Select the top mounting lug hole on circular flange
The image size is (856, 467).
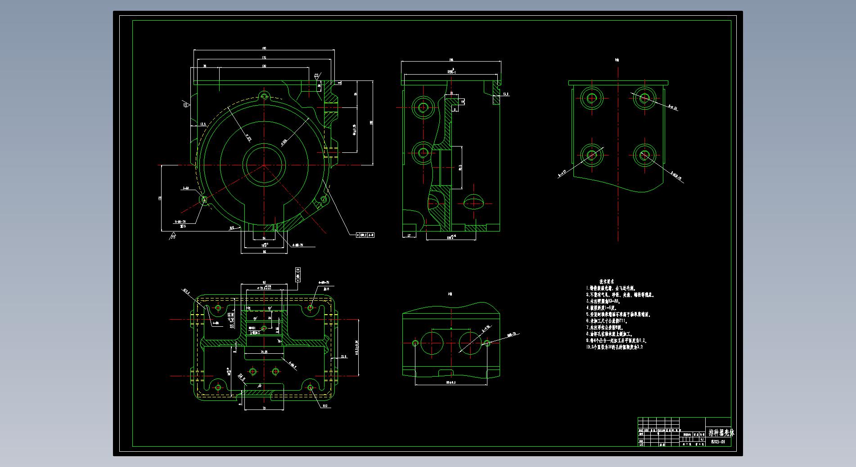(264, 96)
